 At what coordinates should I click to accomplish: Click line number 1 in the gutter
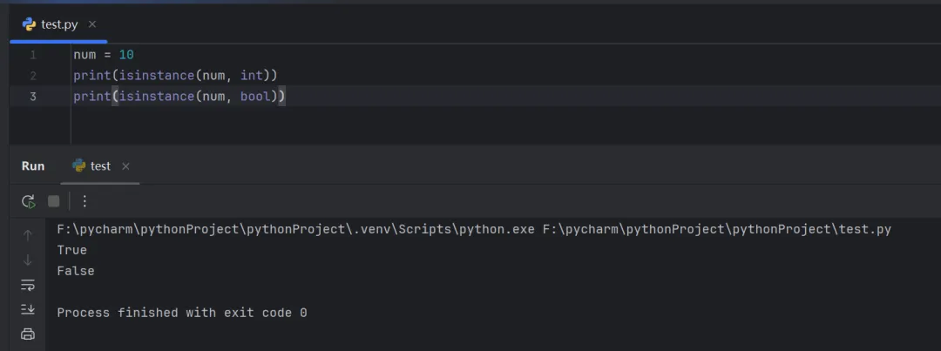33,55
